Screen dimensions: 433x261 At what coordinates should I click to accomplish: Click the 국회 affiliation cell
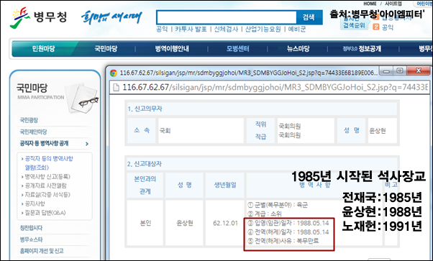[x=201, y=131]
